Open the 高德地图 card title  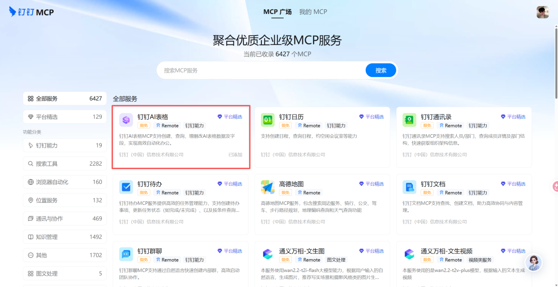pyautogui.click(x=291, y=184)
